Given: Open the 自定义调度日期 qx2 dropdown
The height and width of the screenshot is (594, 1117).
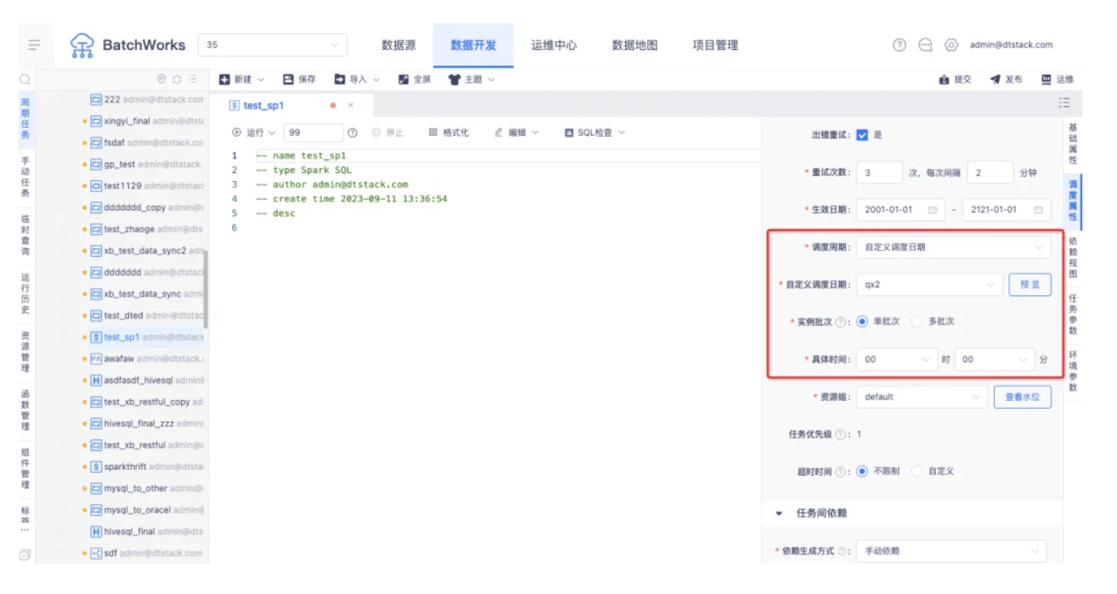Looking at the screenshot, I should (929, 285).
